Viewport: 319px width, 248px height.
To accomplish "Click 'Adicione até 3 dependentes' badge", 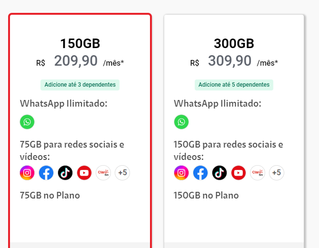I will [x=80, y=85].
